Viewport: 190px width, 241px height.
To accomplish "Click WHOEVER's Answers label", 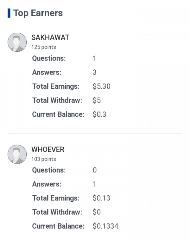I will tap(47, 184).
